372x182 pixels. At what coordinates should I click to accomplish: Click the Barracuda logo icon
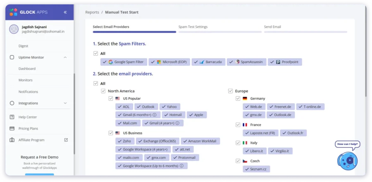point(202,62)
